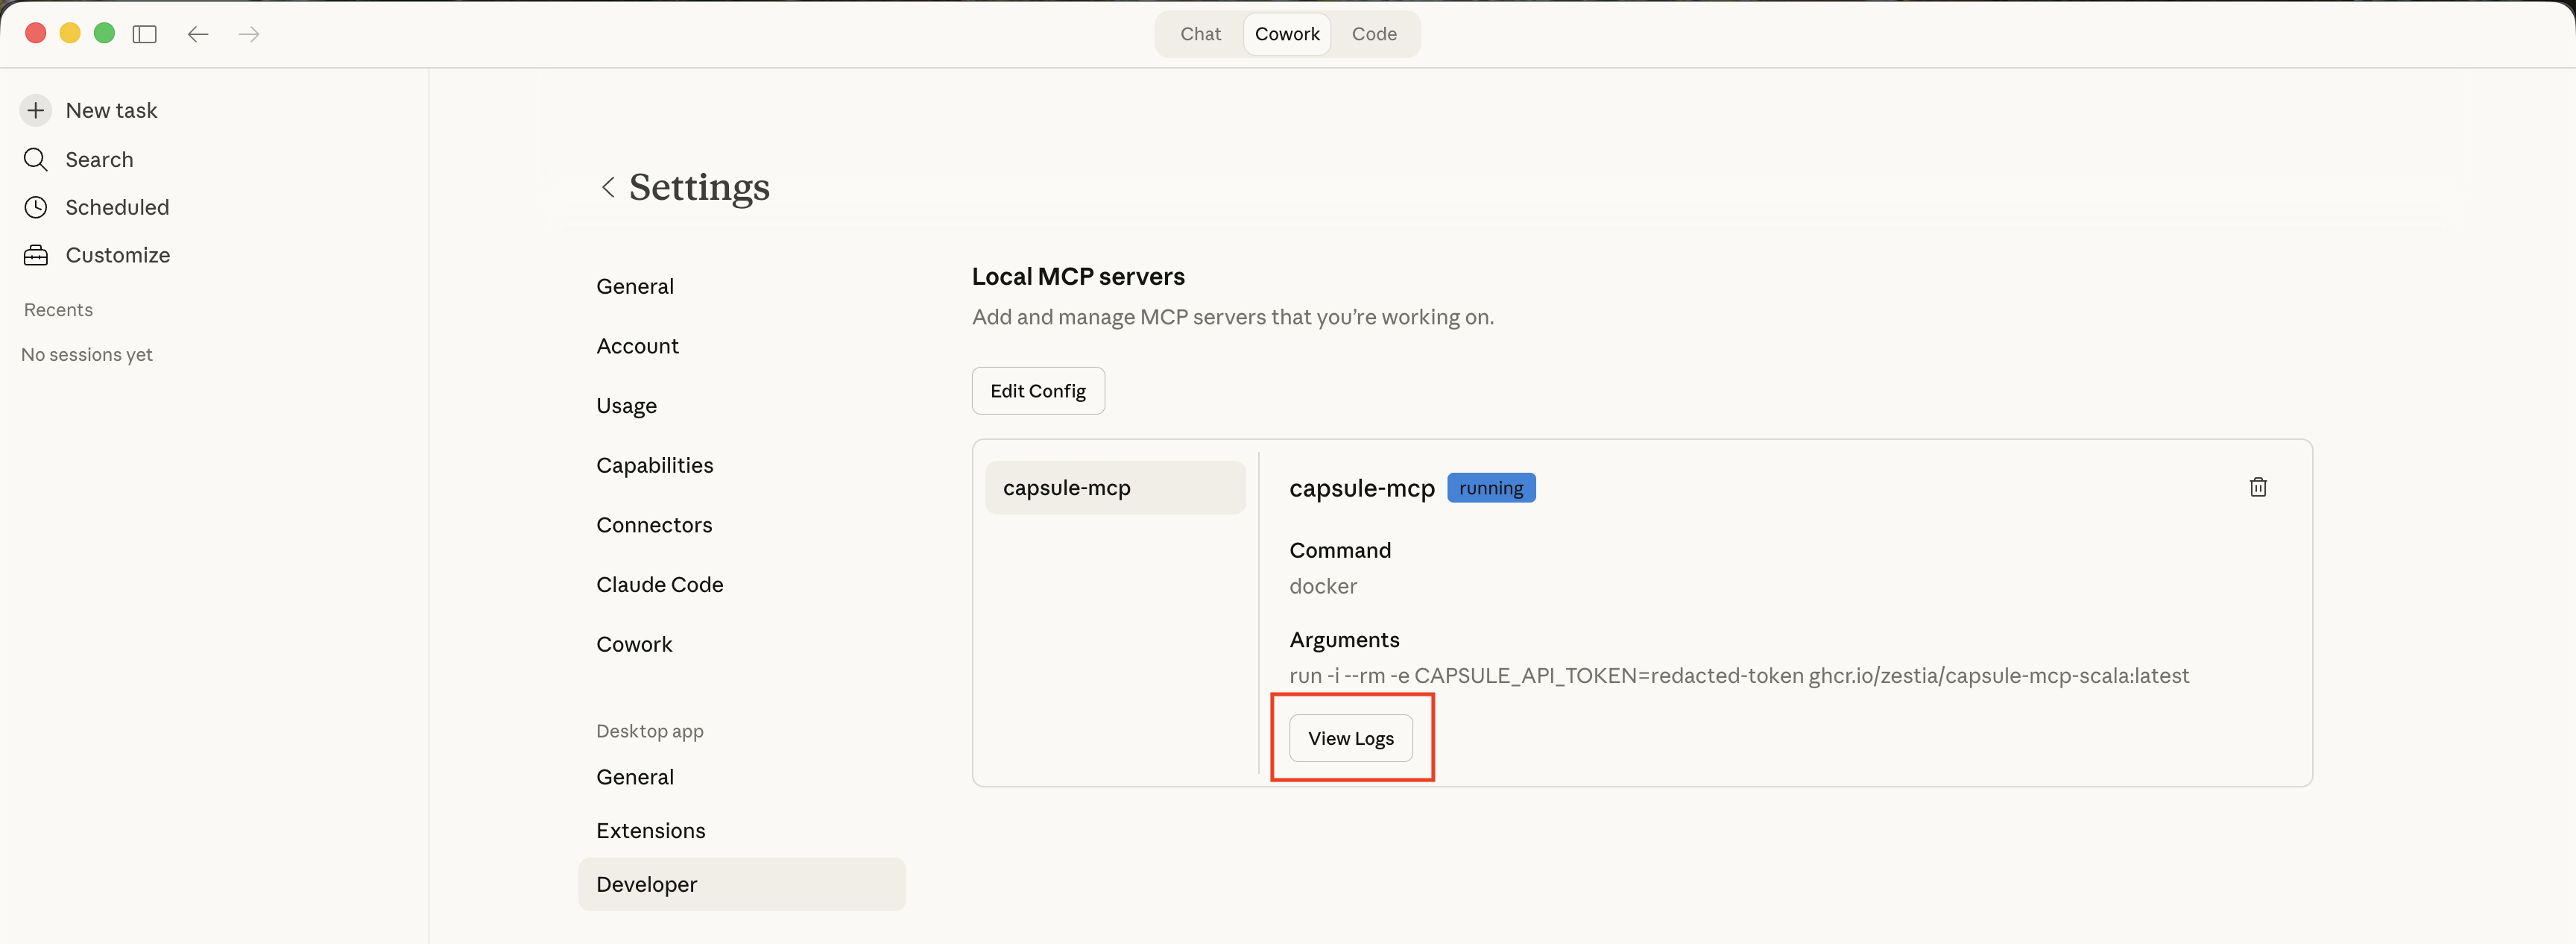Click the back arrow in toolbar
The image size is (2576, 944).
point(198,34)
